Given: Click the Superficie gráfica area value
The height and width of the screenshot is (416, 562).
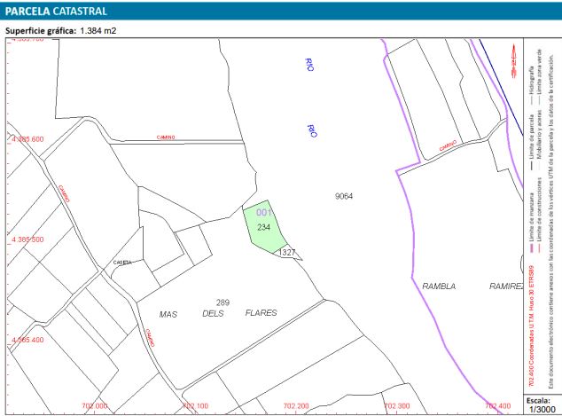Looking at the screenshot, I should tap(98, 31).
